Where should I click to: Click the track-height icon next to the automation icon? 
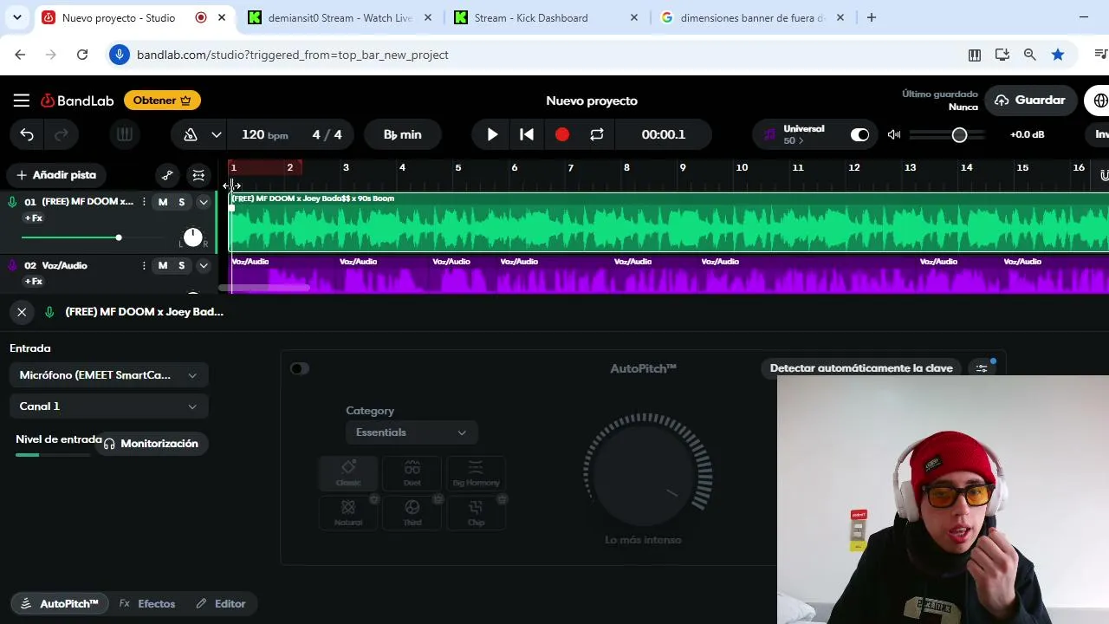click(x=198, y=175)
